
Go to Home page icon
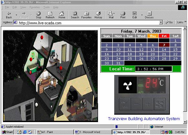click(62, 15)
